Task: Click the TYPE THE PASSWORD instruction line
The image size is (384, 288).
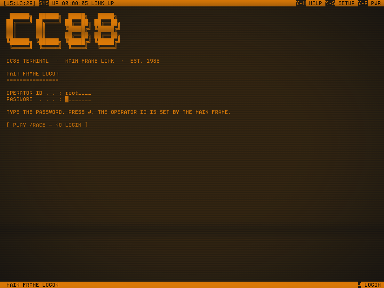Action: tap(119, 112)
